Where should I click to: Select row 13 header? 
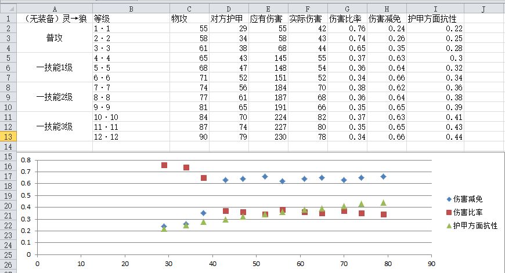point(8,137)
